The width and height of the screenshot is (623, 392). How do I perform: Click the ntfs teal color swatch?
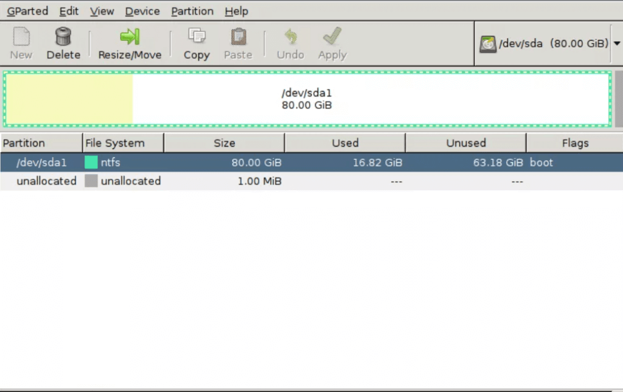pyautogui.click(x=91, y=162)
